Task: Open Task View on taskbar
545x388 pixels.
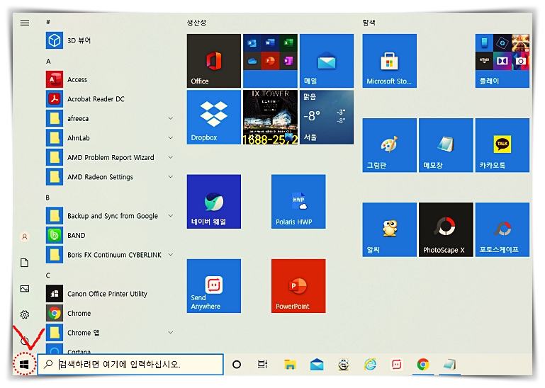Action: pyautogui.click(x=263, y=365)
